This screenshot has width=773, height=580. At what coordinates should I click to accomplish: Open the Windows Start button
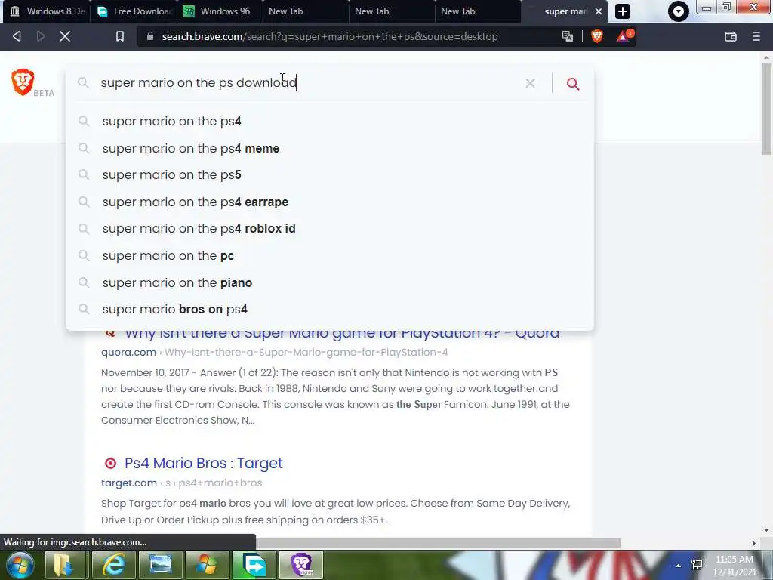[20, 565]
